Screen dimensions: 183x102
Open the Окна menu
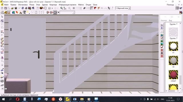pyautogui.click(x=95, y=5)
